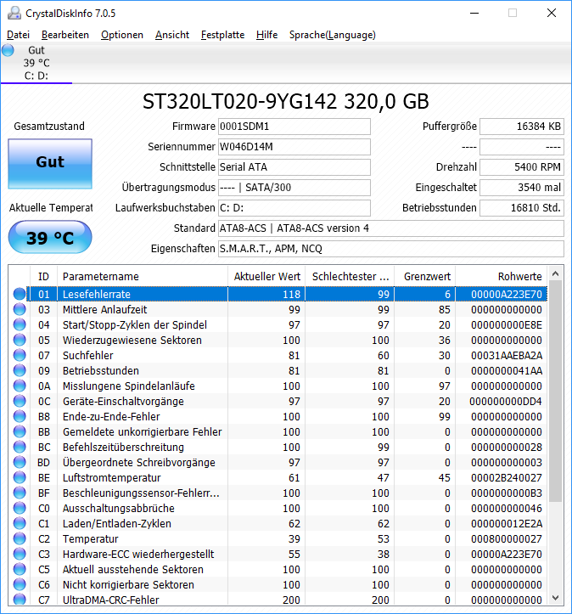572x614 pixels.
Task: Click the Aktueller Wert column header
Action: (266, 277)
